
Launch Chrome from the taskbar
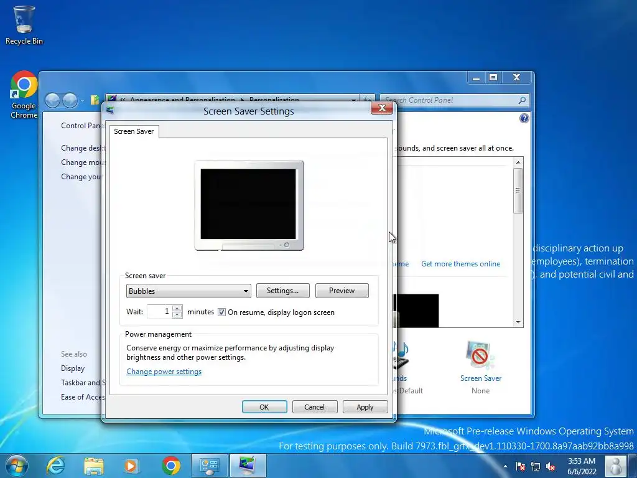[171, 466]
